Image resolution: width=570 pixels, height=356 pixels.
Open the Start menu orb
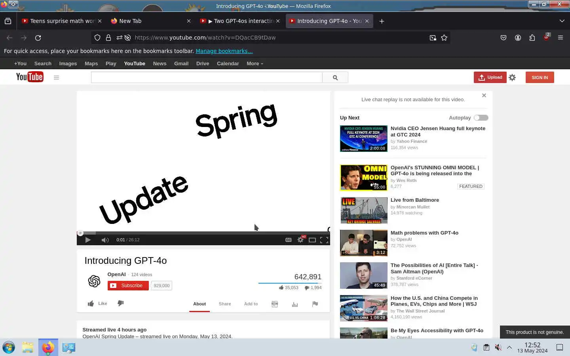(x=9, y=347)
